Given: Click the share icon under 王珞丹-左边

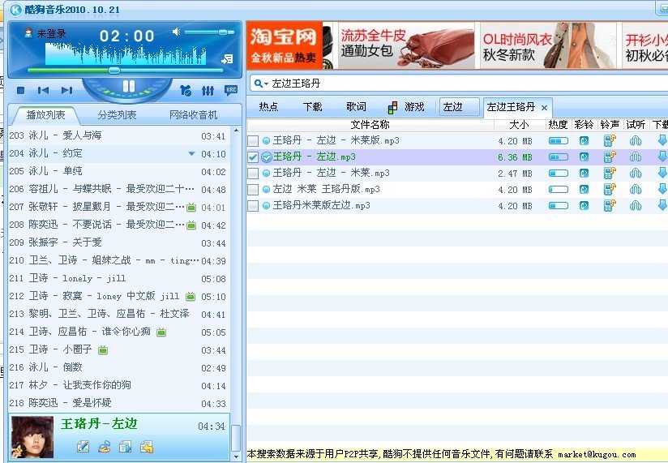Looking at the screenshot, I should [105, 447].
